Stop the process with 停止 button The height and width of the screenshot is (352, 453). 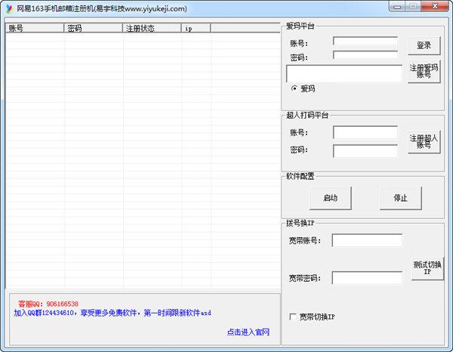pyautogui.click(x=400, y=198)
